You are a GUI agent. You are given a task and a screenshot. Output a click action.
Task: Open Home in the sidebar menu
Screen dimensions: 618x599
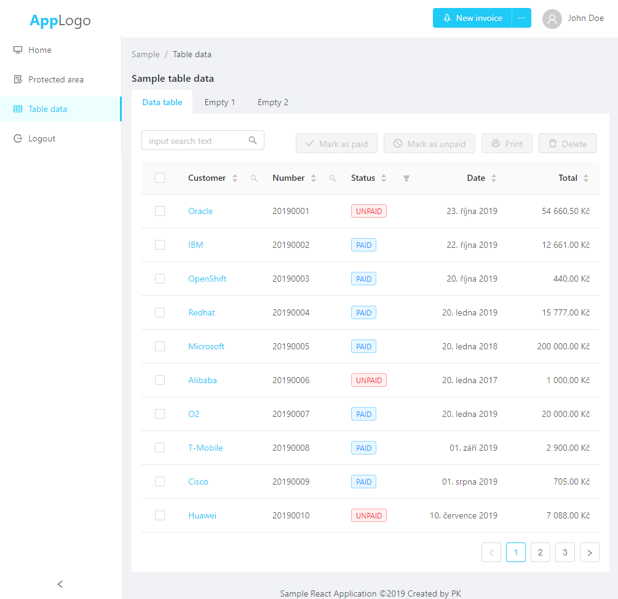coord(60,50)
